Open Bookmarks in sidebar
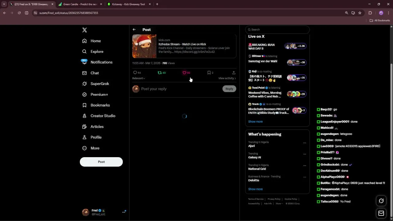 [x=96, y=105]
